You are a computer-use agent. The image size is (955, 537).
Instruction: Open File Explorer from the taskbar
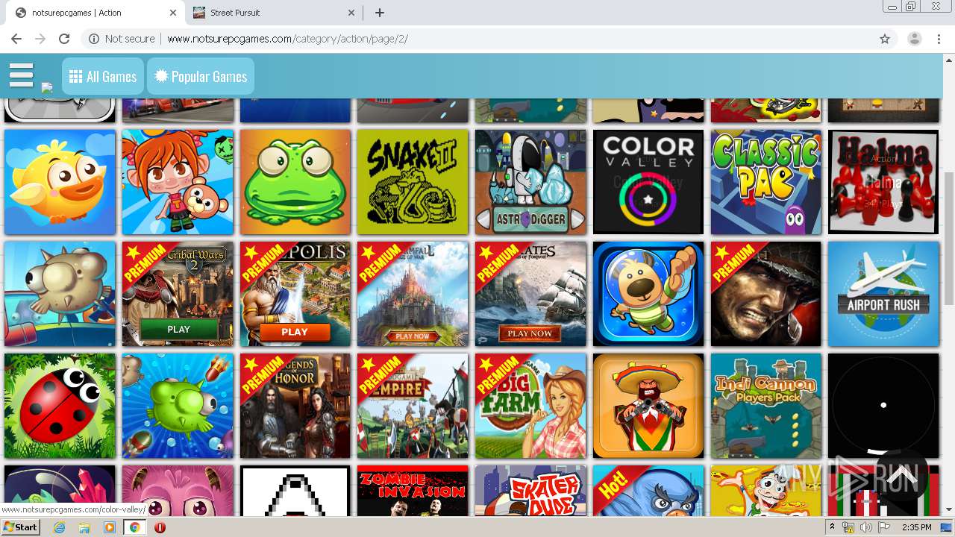point(84,527)
